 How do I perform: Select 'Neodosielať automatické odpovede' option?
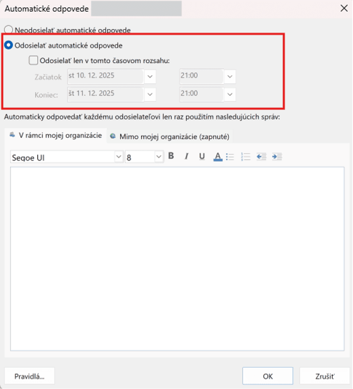point(8,30)
